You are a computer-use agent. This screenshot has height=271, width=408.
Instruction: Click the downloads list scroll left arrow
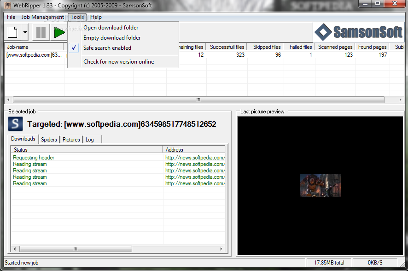tap(15, 249)
